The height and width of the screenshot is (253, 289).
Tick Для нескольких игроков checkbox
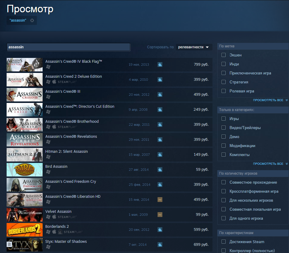[x=224, y=200]
